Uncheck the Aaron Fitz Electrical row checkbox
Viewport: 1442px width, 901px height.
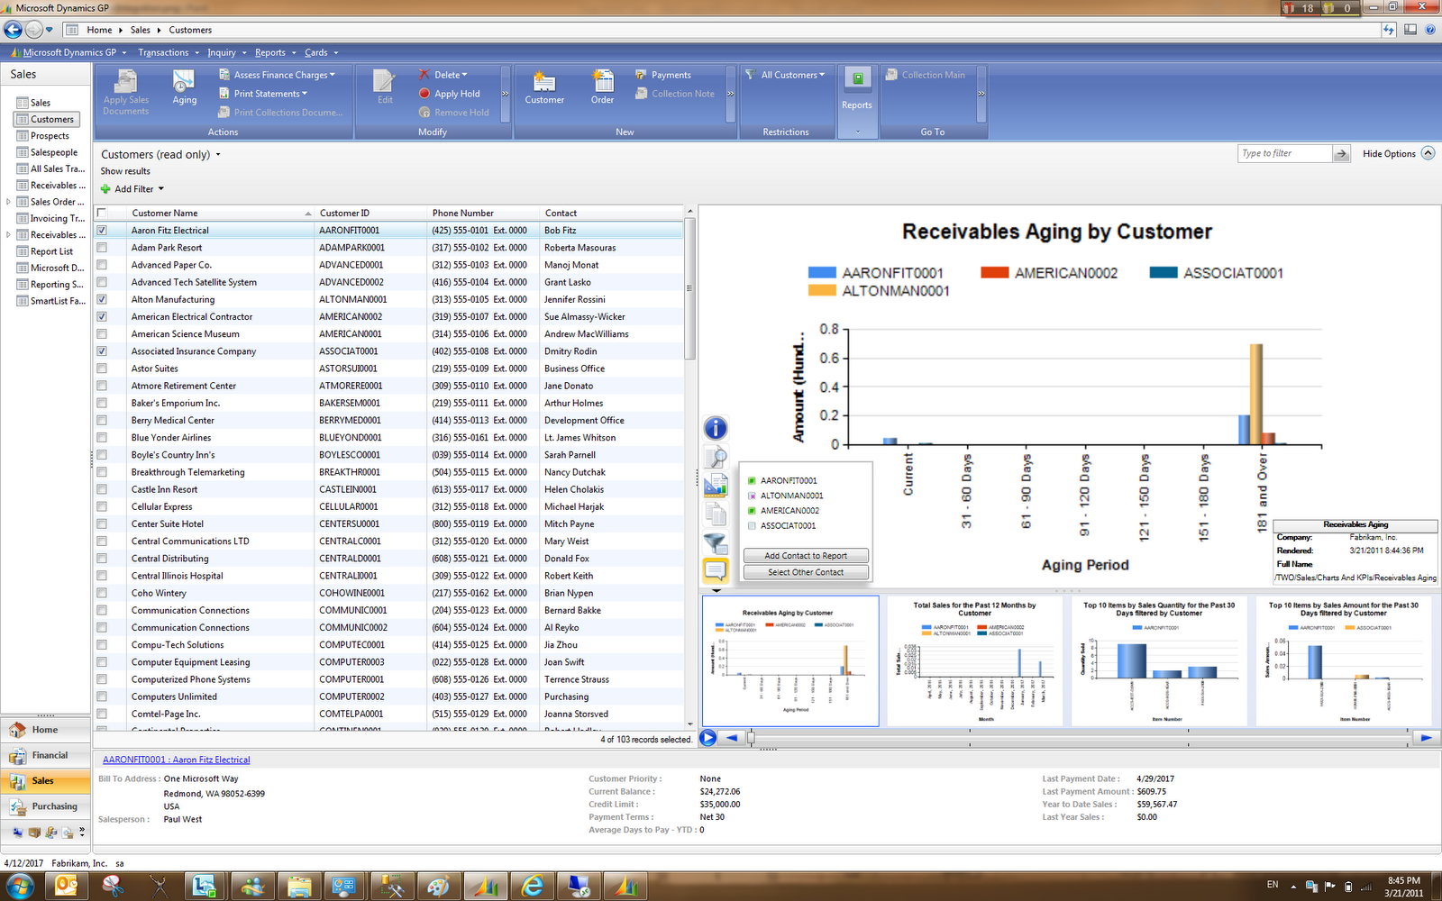[x=102, y=231]
